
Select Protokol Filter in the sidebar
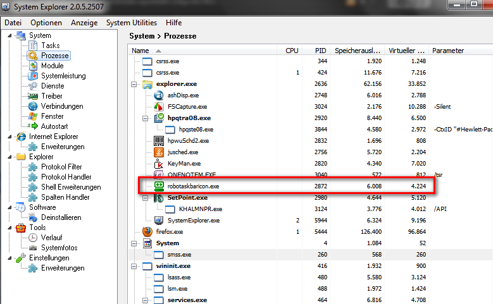tap(61, 167)
